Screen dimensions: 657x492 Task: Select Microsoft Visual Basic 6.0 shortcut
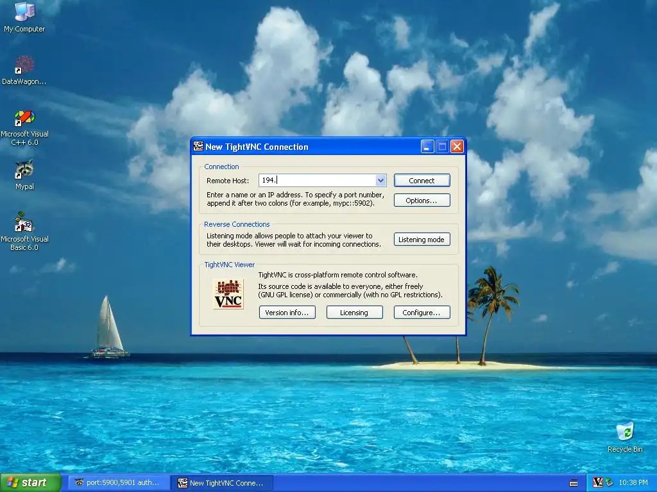(24, 231)
